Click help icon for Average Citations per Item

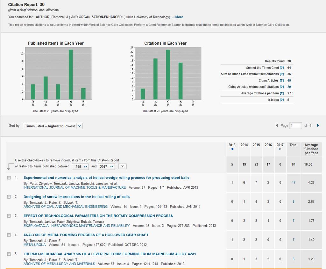coord(282,93)
